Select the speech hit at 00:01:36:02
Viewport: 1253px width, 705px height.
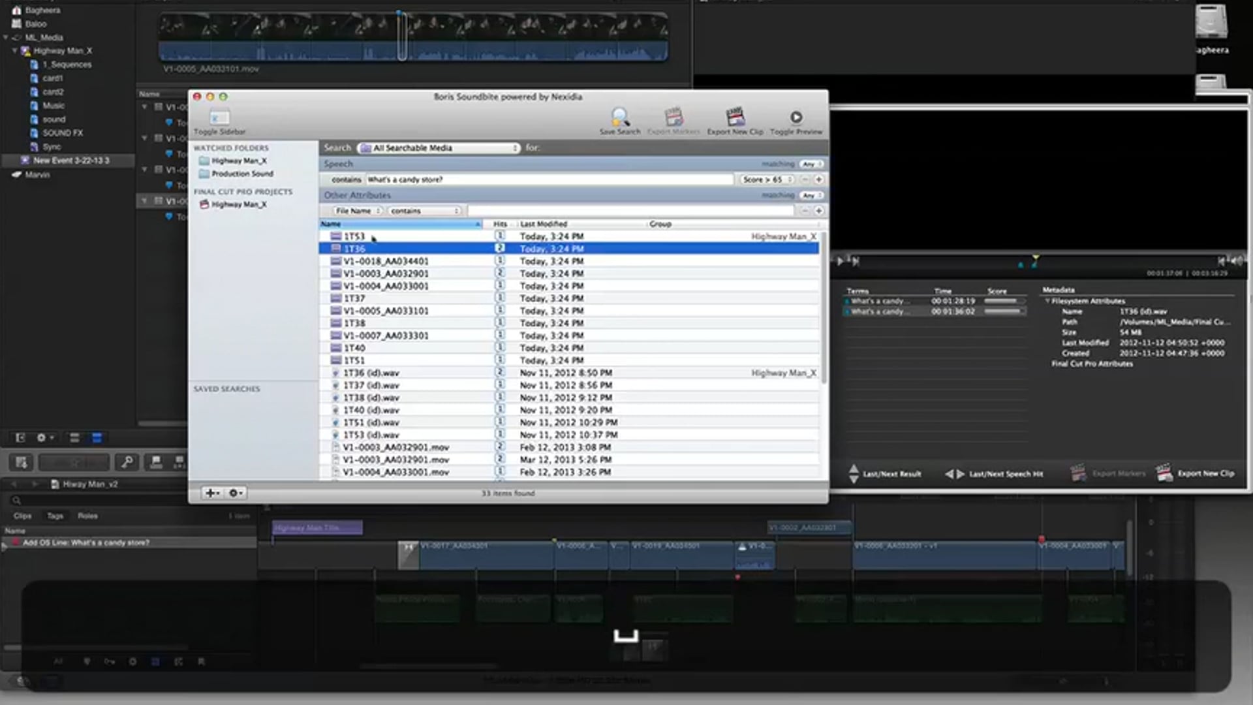click(933, 311)
